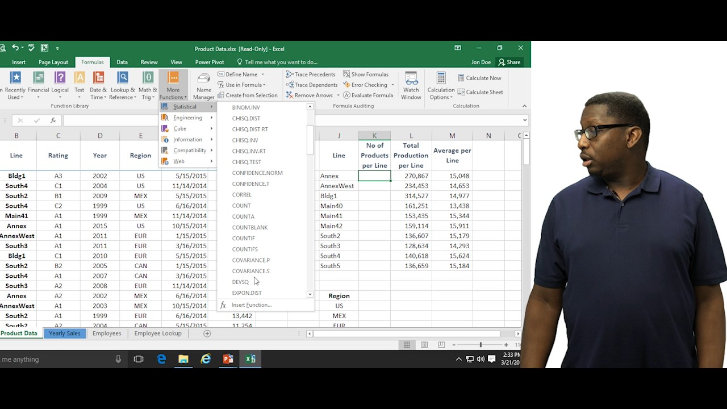Adjust the zoom slider handle
Viewport: 727px width, 409px height.
(x=481, y=345)
